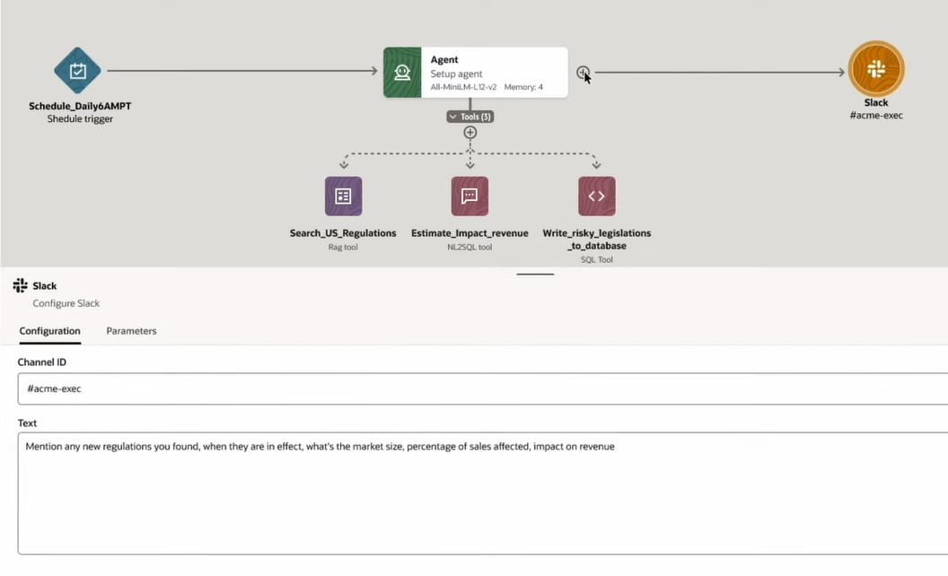Image resolution: width=948 pixels, height=576 pixels.
Task: Click the 'SQL Tool' caption
Action: point(597,260)
